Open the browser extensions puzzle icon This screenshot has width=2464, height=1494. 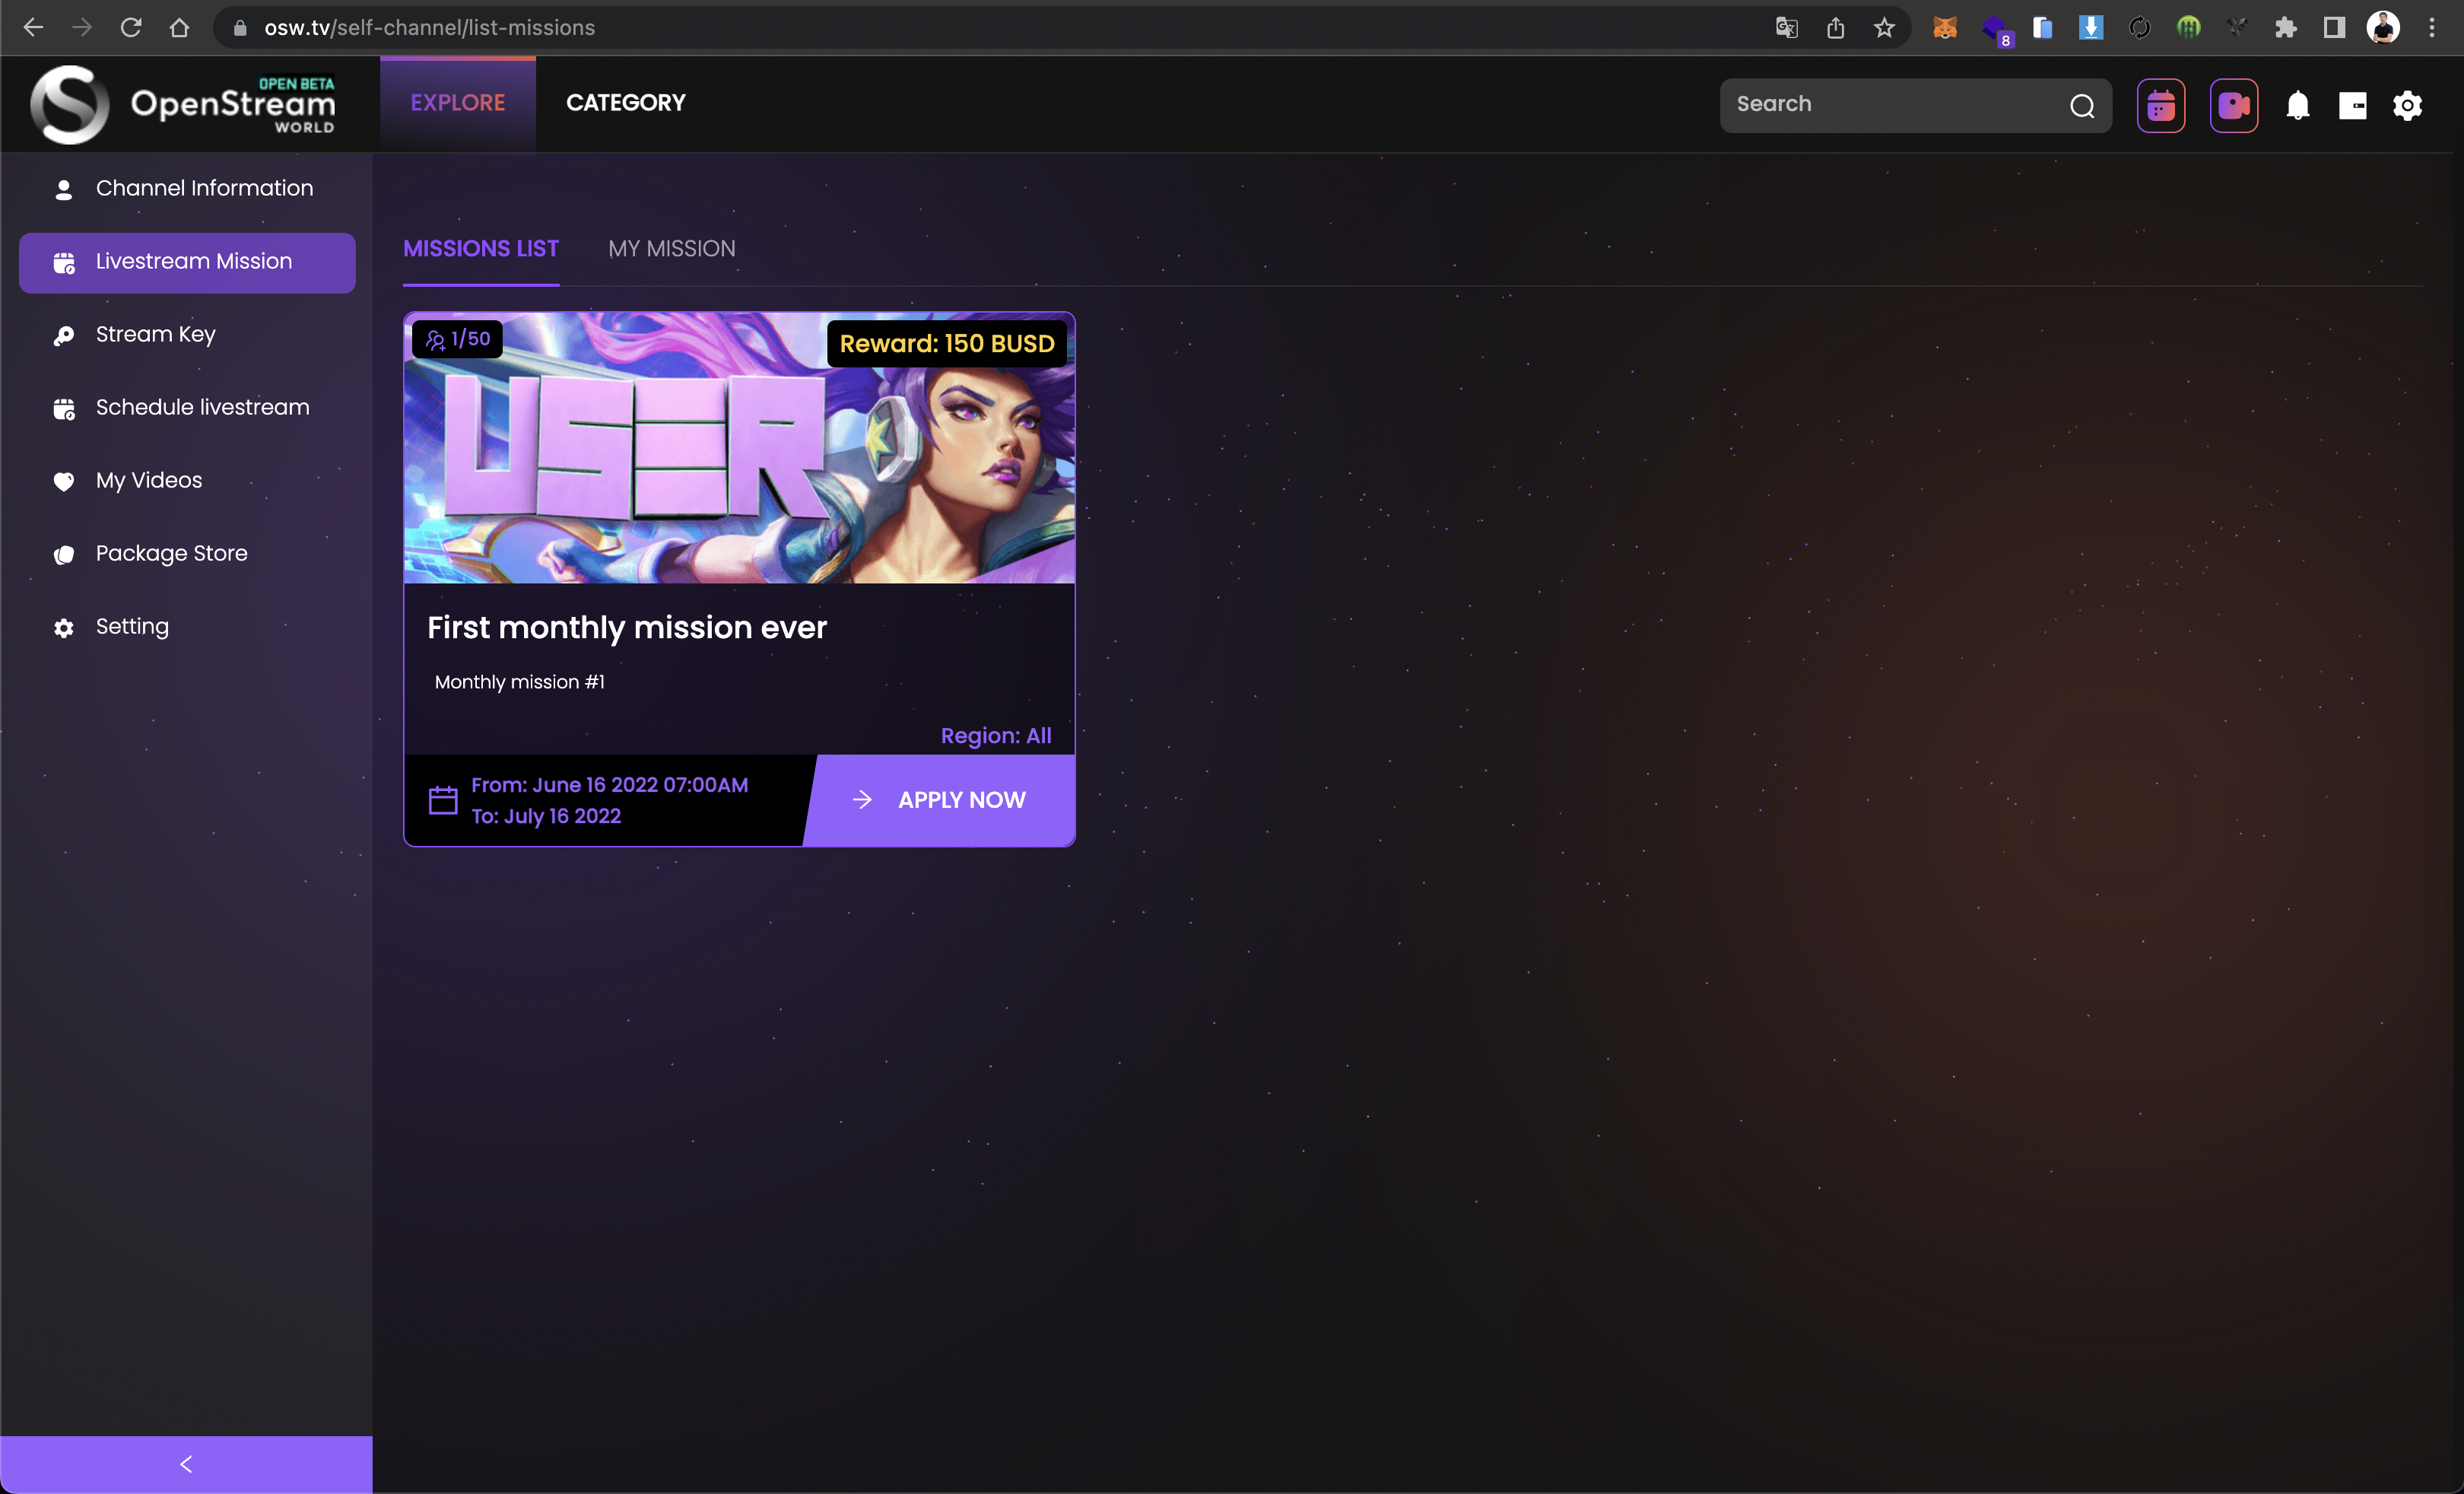[2285, 27]
